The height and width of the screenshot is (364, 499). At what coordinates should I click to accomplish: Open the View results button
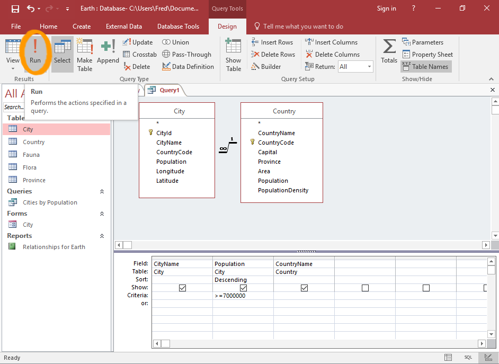click(x=13, y=51)
